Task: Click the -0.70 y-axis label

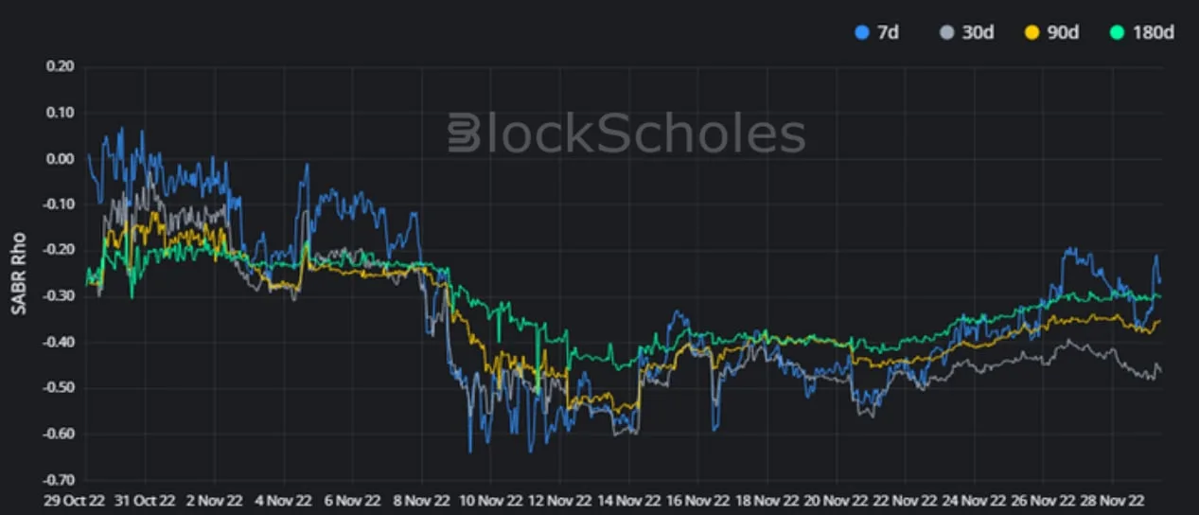Action: coord(58,480)
